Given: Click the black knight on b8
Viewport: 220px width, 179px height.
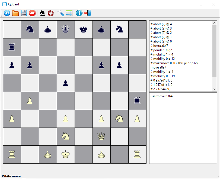Looking at the screenshot, I should point(30,29).
